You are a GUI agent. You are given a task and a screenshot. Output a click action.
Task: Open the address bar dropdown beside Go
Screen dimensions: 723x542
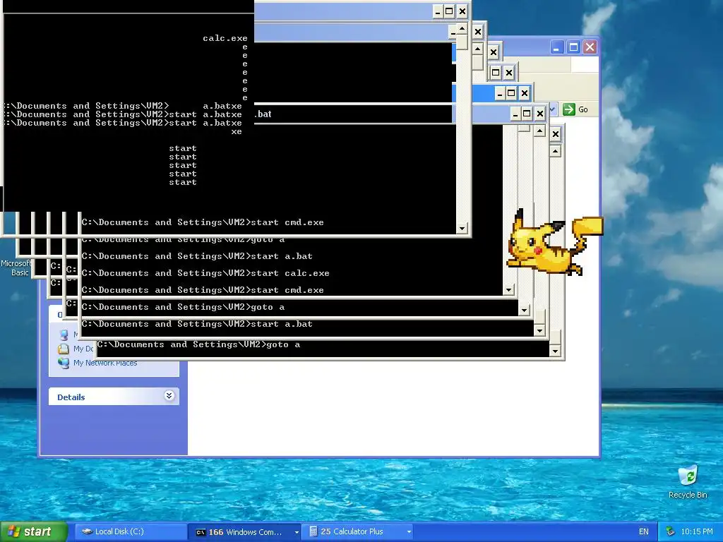coord(553,109)
